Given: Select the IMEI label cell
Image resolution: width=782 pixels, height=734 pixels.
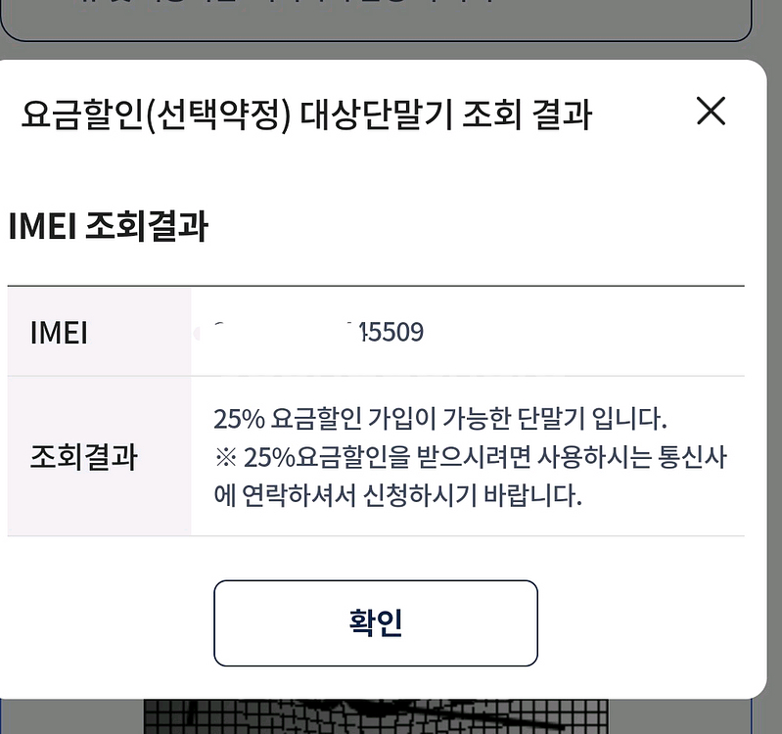Looking at the screenshot, I should 60,333.
